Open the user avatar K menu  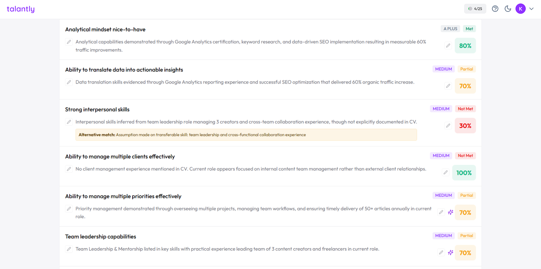tap(520, 9)
